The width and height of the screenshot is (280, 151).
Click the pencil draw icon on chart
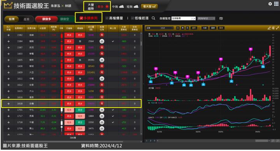pyautogui.click(x=269, y=28)
